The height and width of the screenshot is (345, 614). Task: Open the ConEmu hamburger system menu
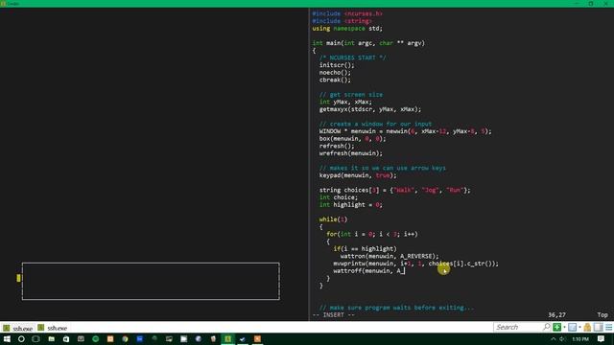pos(608,327)
